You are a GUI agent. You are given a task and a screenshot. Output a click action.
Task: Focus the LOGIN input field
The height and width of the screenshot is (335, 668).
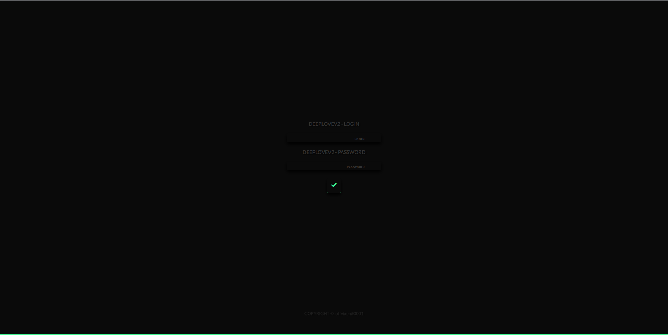(334, 138)
